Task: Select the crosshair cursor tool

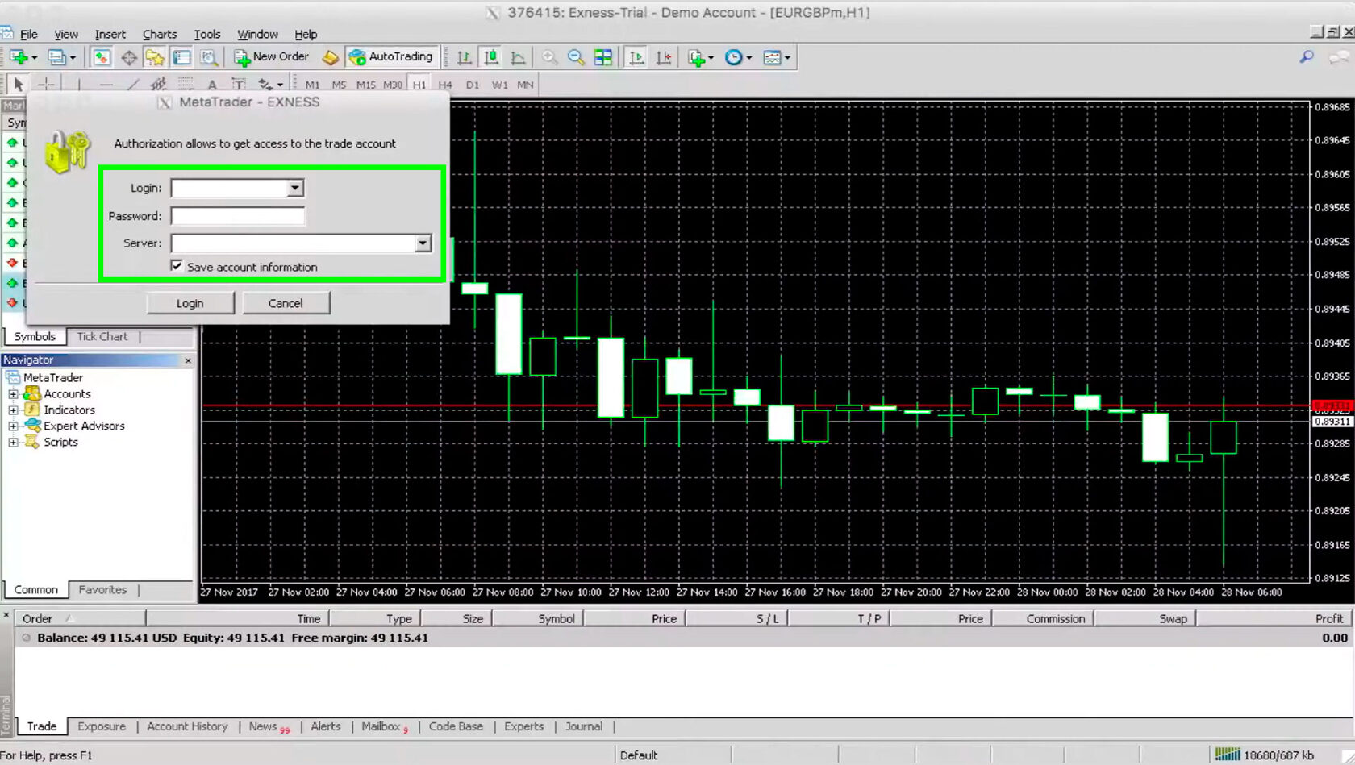Action: (x=46, y=85)
